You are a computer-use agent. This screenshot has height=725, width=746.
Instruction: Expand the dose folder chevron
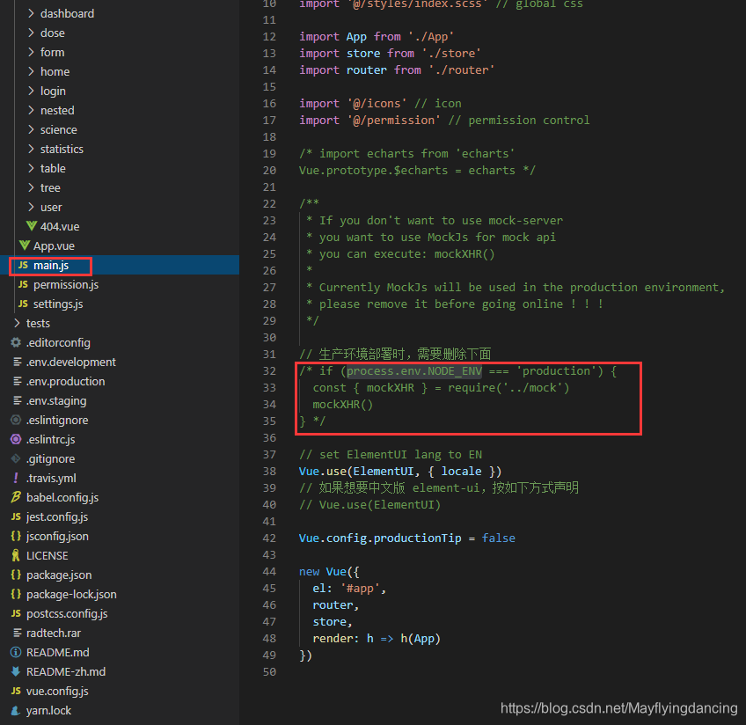31,33
